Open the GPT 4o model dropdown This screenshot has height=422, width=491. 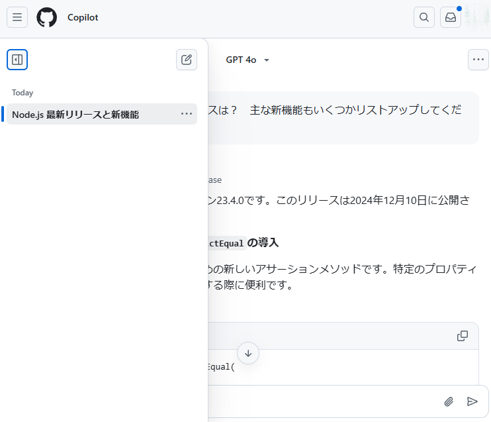(247, 60)
